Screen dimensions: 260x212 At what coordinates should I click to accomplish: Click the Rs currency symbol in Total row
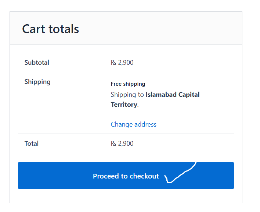(113, 144)
